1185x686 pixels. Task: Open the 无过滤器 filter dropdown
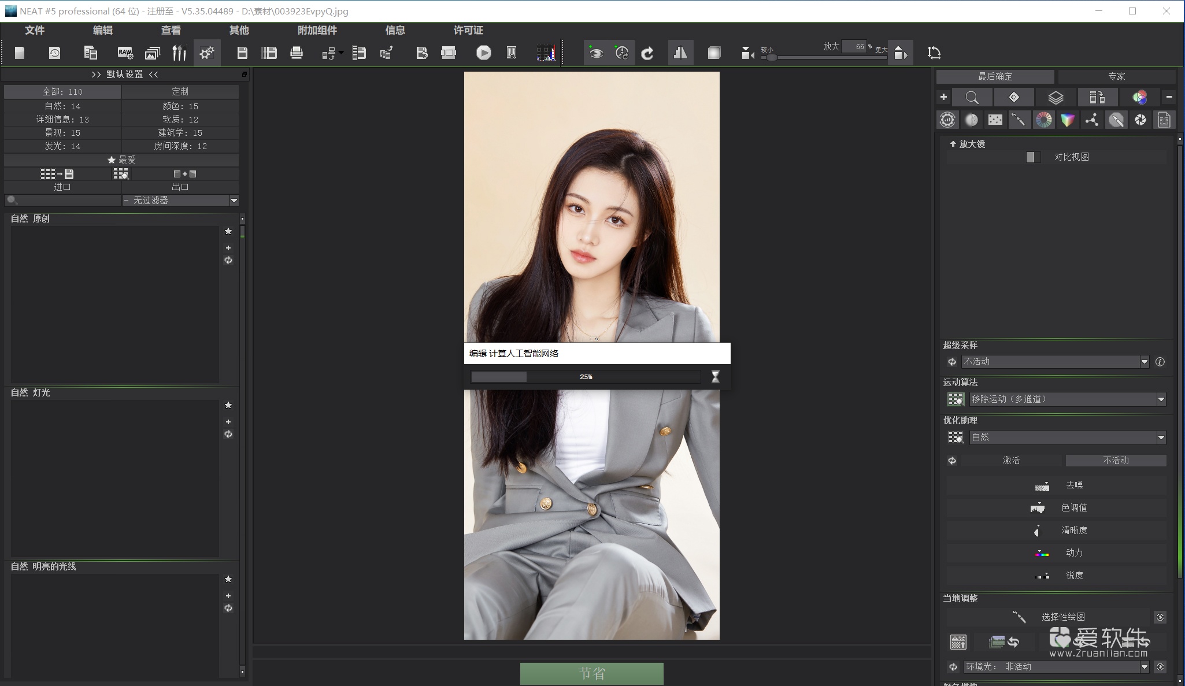[x=180, y=200]
